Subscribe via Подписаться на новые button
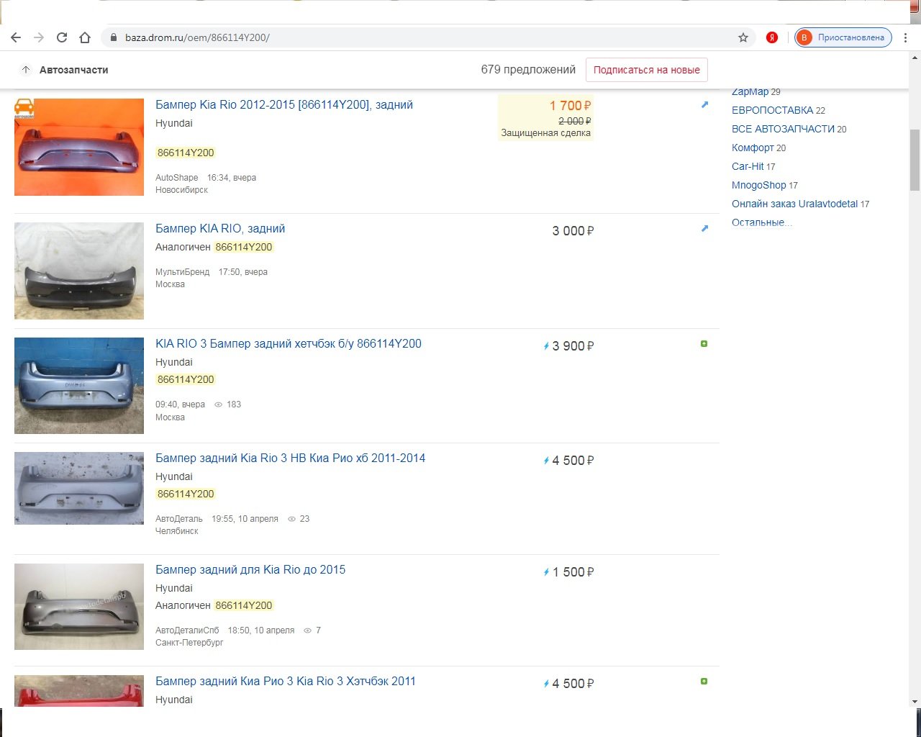The height and width of the screenshot is (737, 921). (x=647, y=70)
